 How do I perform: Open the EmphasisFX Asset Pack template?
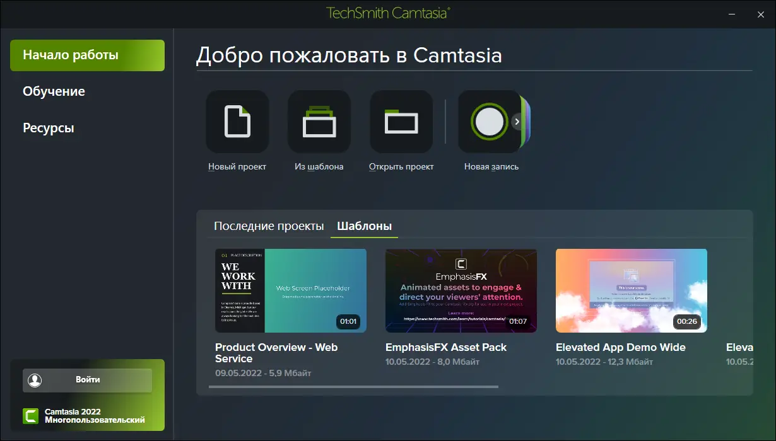461,290
